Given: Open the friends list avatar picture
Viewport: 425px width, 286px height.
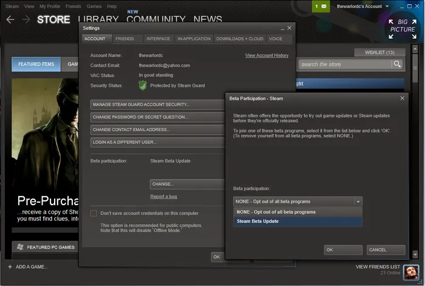Looking at the screenshot, I should click(411, 272).
